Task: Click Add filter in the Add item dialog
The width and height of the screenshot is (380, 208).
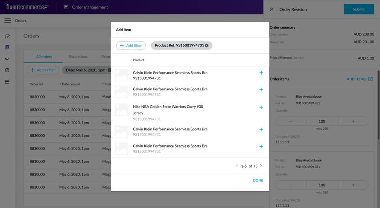Action: point(131,46)
